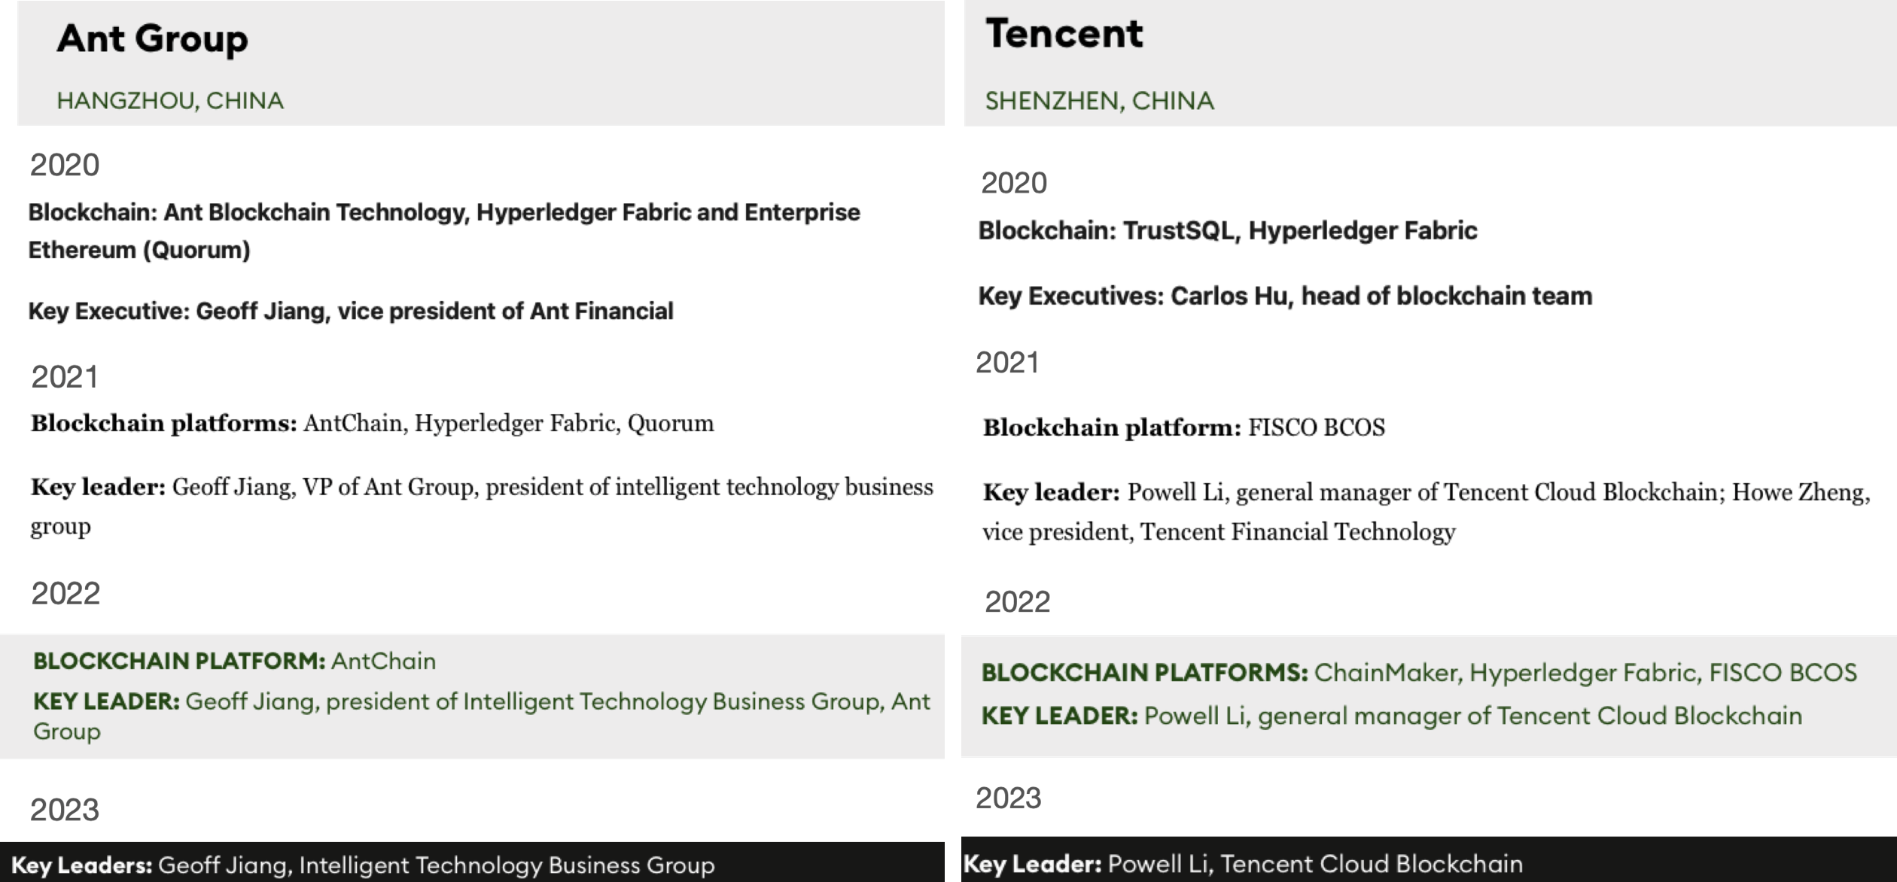
Task: Click the 'Blockchain: TrustSQL, Hyperledger Fabric' line
Action: 1227,230
